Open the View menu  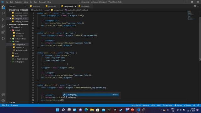coord(26,2)
